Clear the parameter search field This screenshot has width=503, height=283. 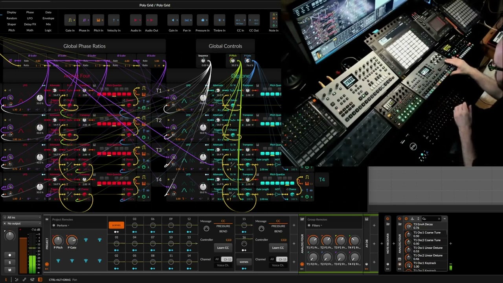(439, 219)
